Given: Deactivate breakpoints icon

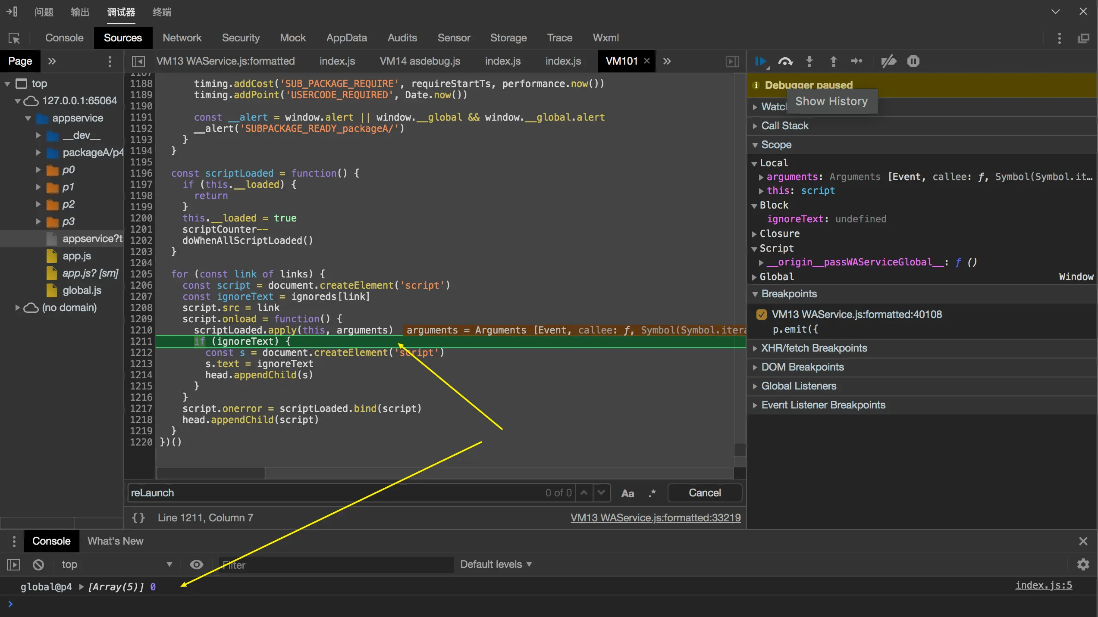Looking at the screenshot, I should point(888,62).
